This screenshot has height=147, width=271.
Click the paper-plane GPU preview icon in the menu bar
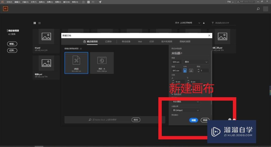coord(100,2)
